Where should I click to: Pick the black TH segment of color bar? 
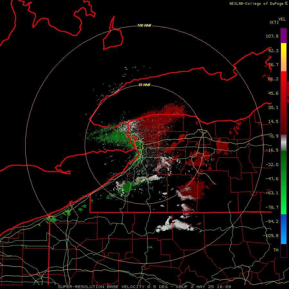284,250
